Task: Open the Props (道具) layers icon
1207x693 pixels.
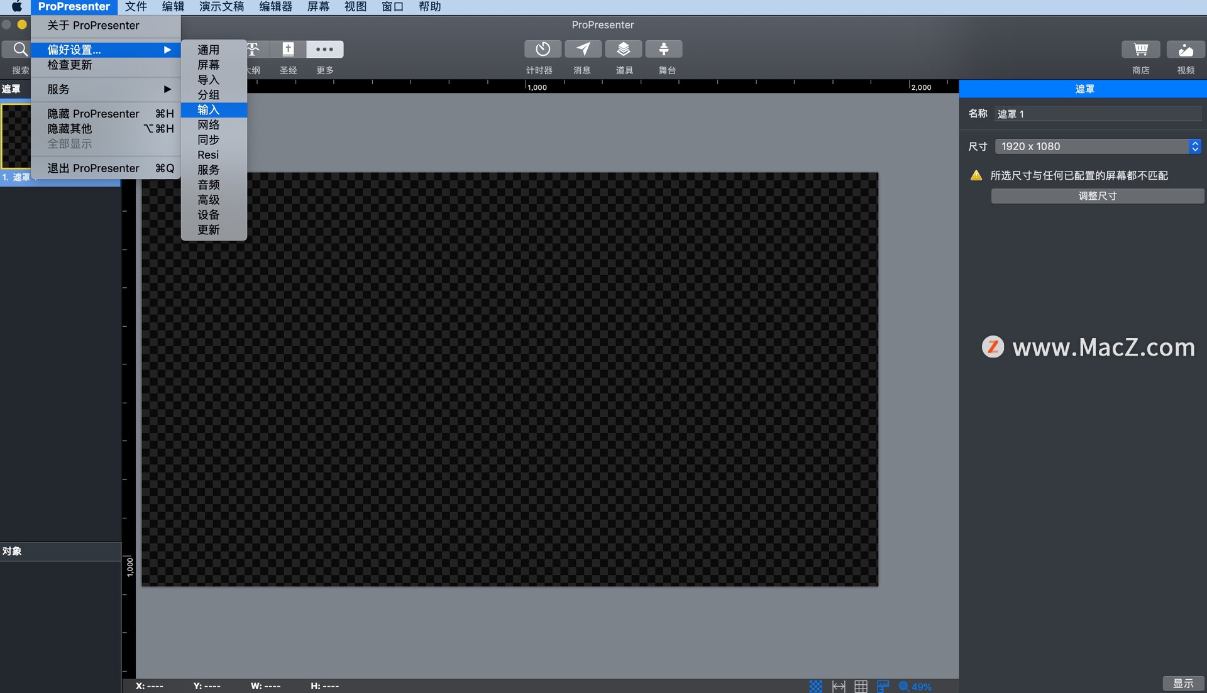Action: click(623, 49)
